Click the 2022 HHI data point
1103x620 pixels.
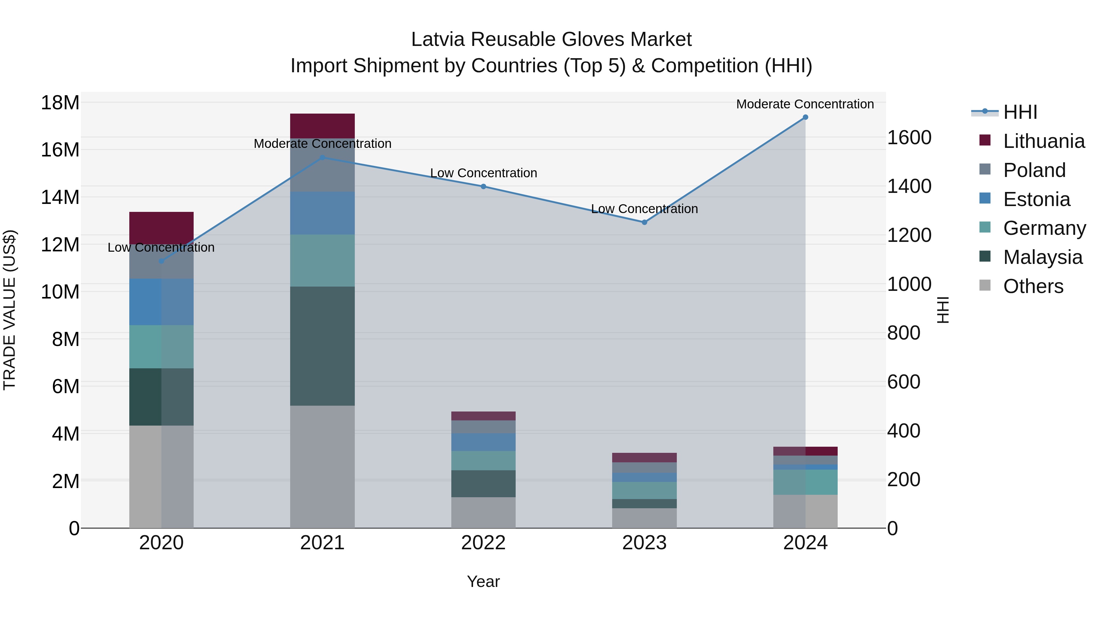pyautogui.click(x=483, y=186)
